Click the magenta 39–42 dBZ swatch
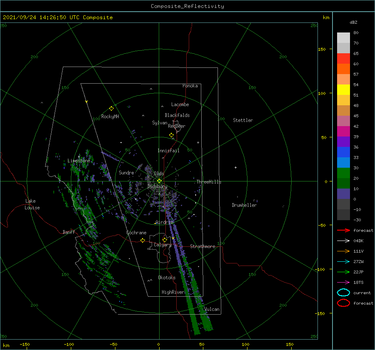The width and height of the screenshot is (375, 350). (x=343, y=132)
